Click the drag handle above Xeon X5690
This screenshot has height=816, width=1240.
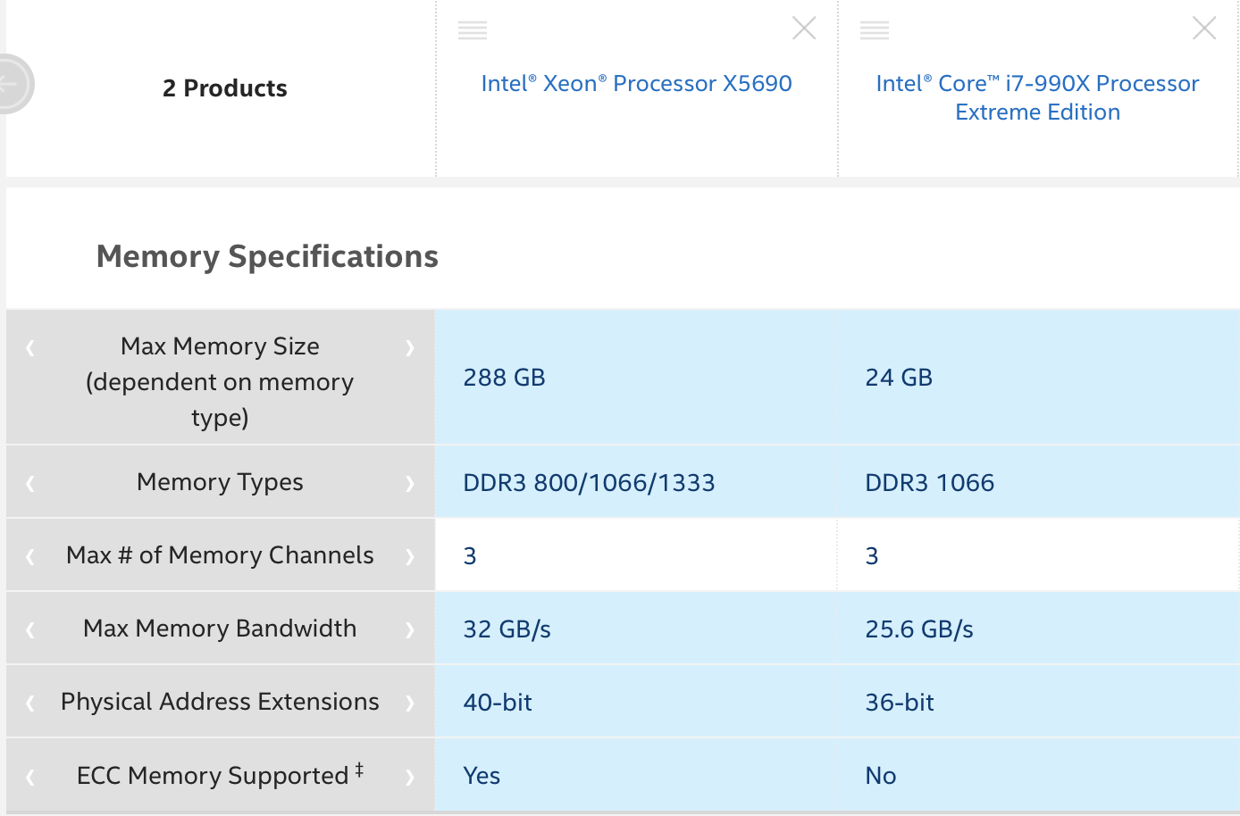click(x=473, y=30)
